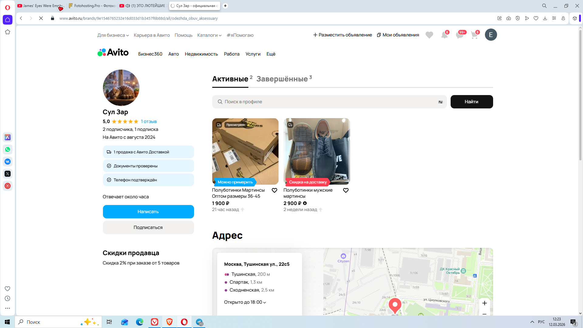Open favorites heart in Avito header

pos(429,35)
